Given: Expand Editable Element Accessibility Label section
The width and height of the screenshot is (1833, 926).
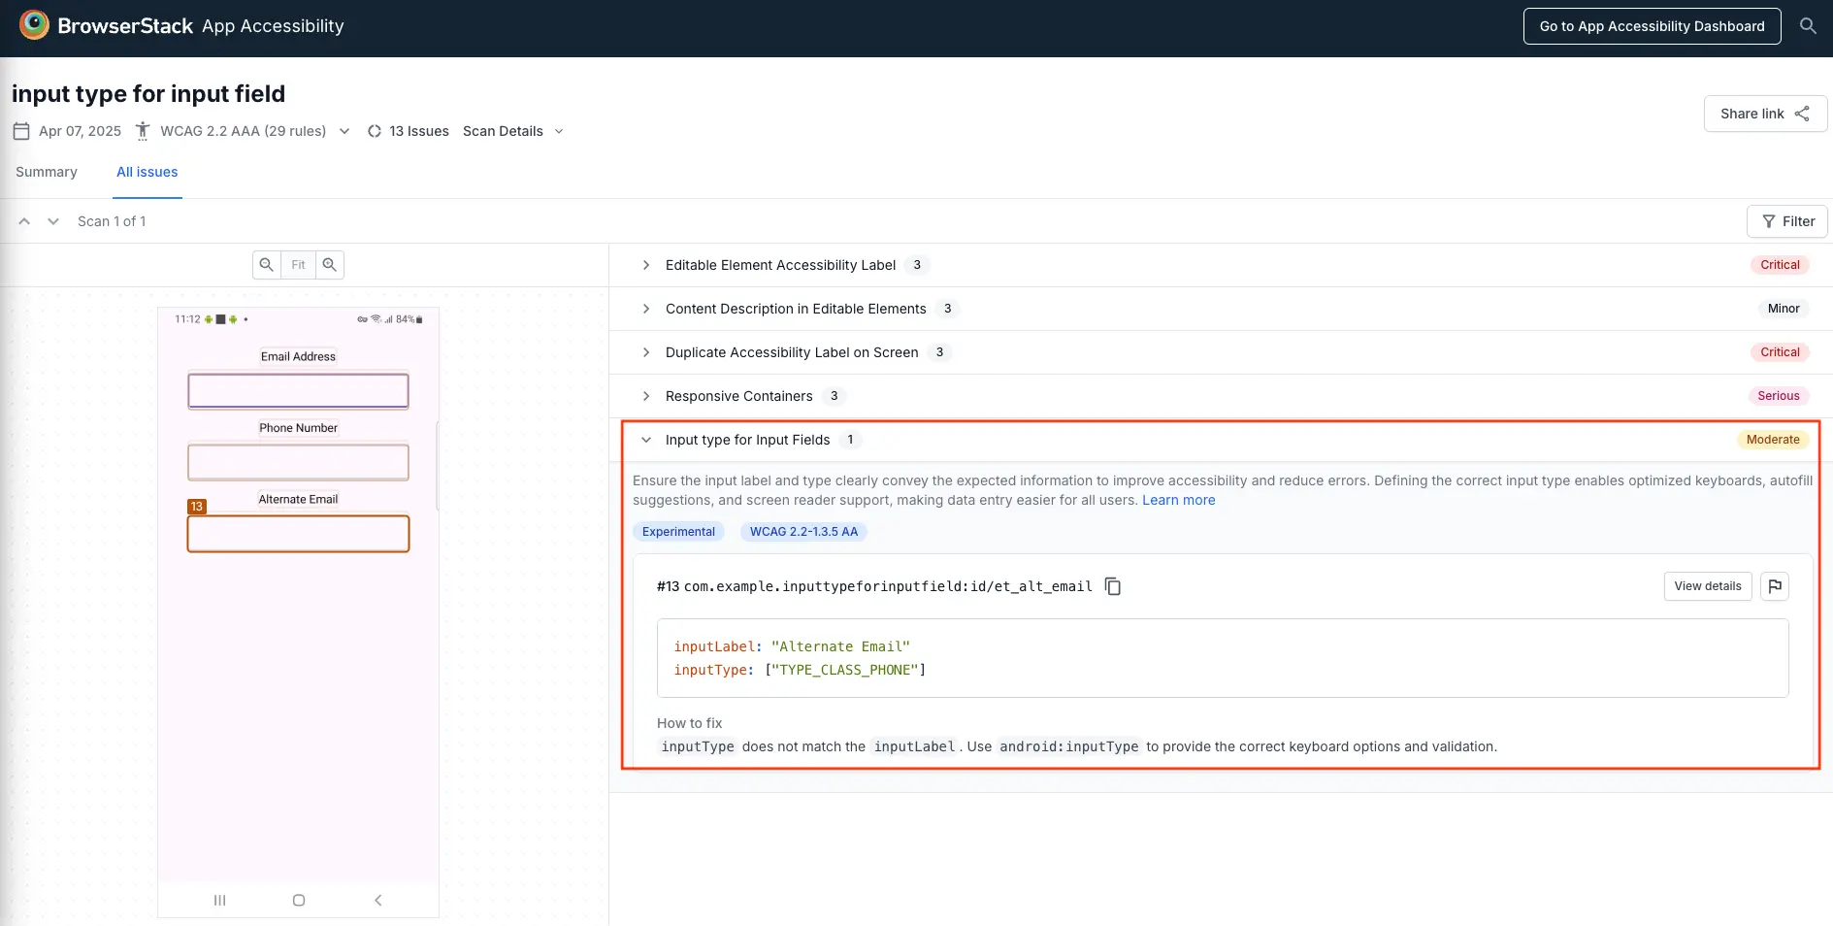Looking at the screenshot, I should point(645,265).
